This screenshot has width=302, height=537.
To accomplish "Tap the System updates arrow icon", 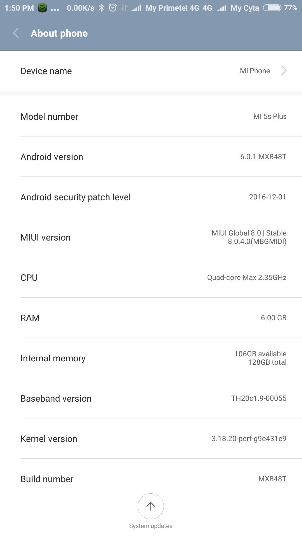I will 151,506.
